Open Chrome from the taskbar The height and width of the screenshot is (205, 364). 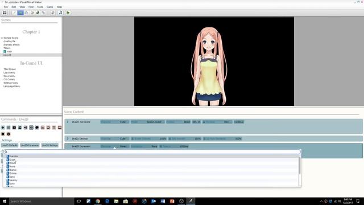tap(98, 201)
